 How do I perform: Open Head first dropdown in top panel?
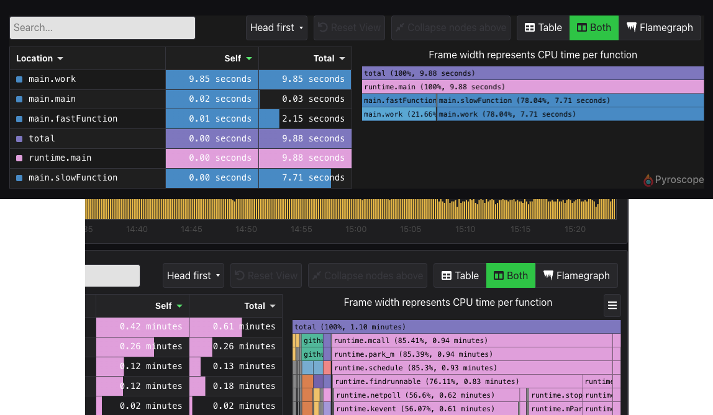276,28
